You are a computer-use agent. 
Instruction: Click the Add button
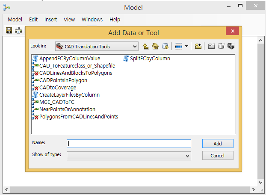point(218,144)
